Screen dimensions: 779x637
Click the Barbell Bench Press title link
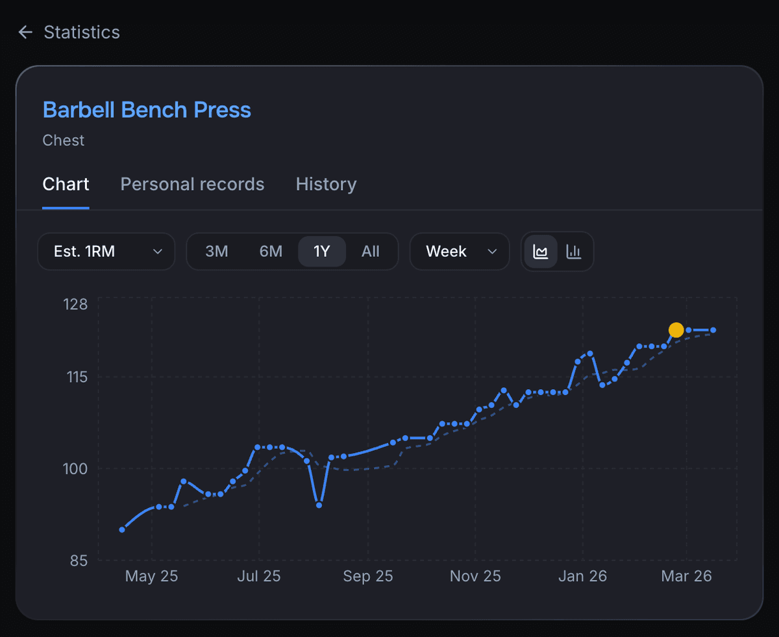(x=147, y=110)
